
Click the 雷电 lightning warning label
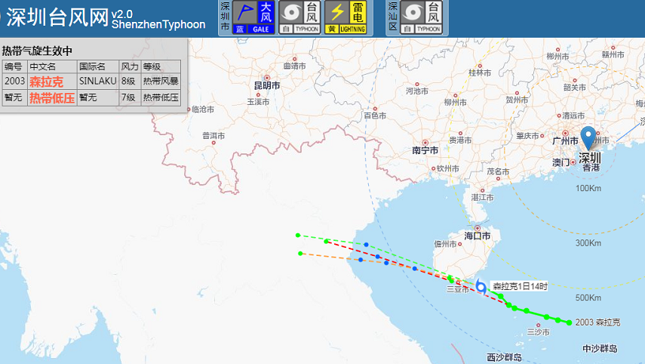click(358, 12)
